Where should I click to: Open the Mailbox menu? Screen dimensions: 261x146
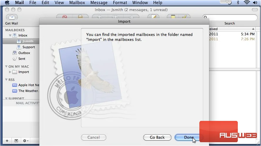tap(77, 3)
